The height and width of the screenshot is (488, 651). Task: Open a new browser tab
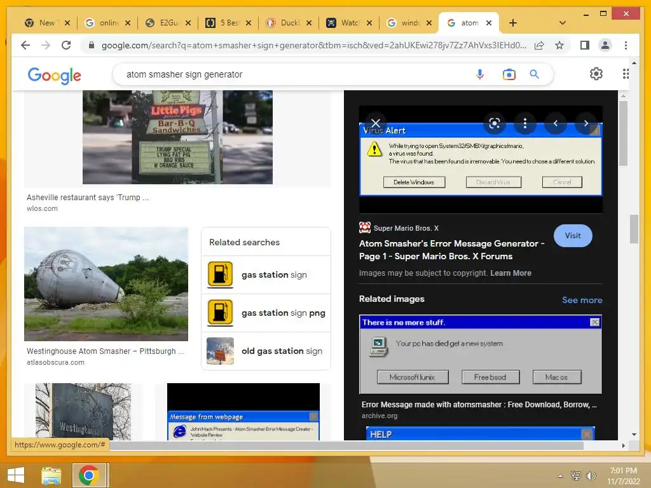point(513,23)
